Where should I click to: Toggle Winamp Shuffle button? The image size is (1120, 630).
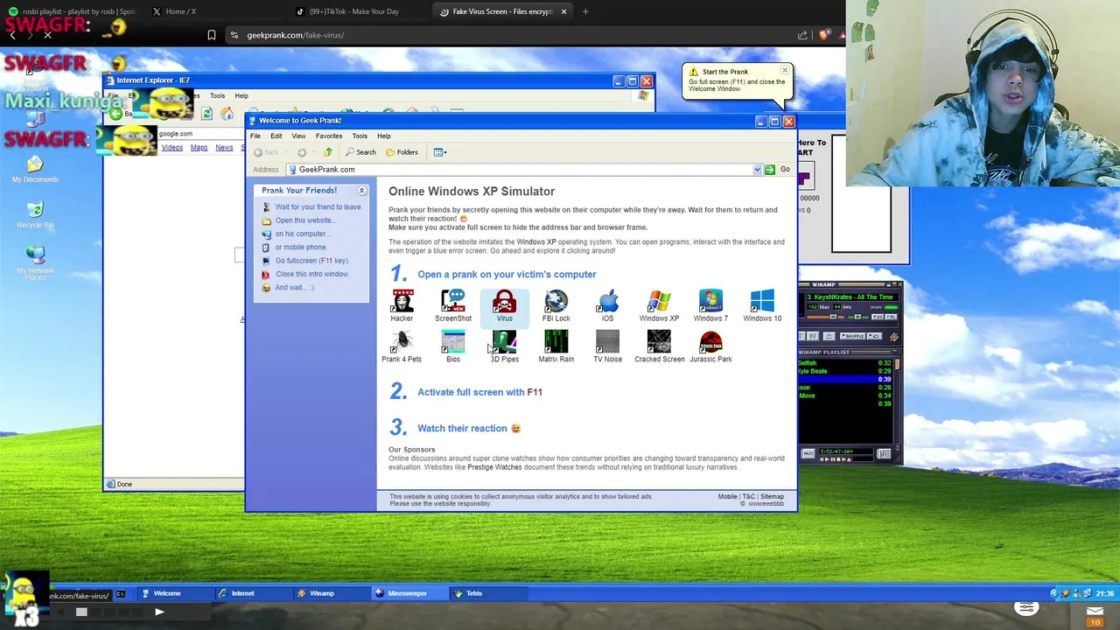[852, 336]
